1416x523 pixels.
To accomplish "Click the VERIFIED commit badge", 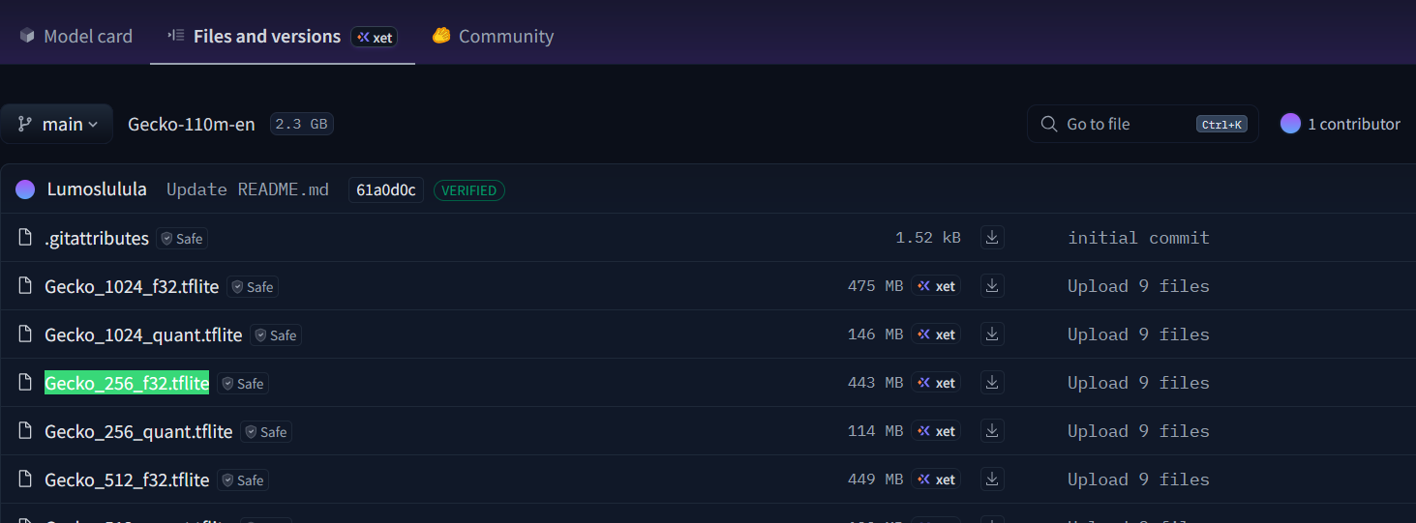I will [x=469, y=190].
